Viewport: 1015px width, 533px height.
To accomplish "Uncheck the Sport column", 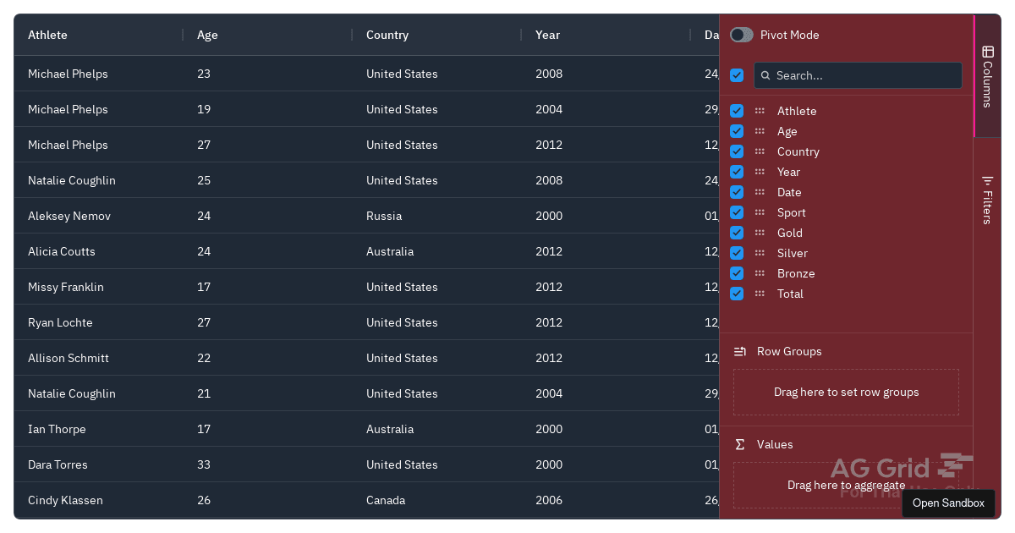I will click(x=736, y=212).
